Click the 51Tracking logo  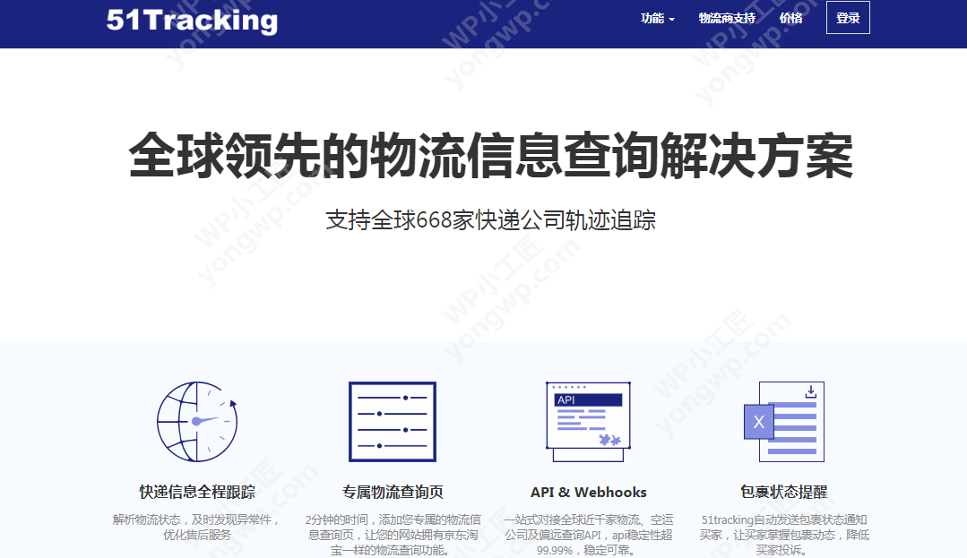(x=192, y=20)
